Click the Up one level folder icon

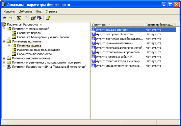(19, 18)
